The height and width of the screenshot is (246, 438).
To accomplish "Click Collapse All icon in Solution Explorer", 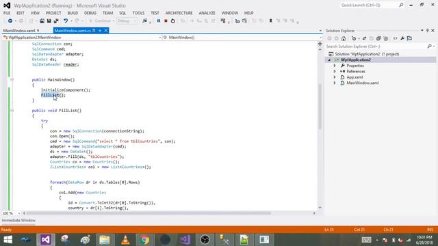I will (x=378, y=38).
